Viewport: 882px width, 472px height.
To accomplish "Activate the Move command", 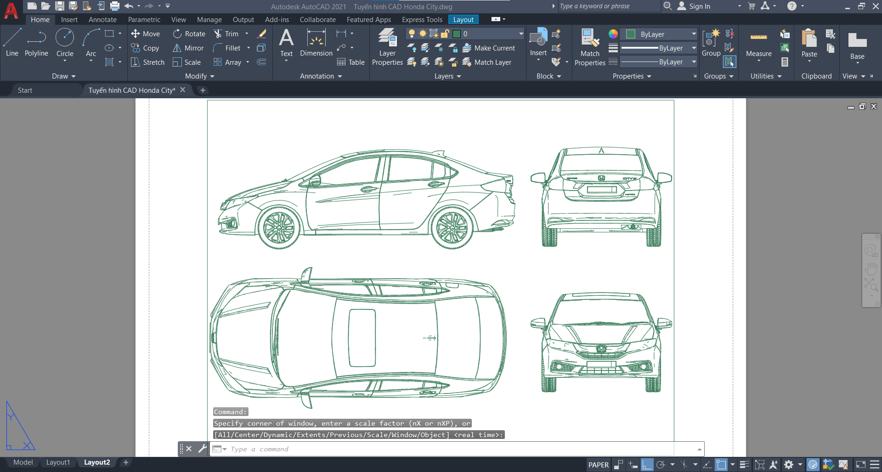I will click(x=146, y=34).
